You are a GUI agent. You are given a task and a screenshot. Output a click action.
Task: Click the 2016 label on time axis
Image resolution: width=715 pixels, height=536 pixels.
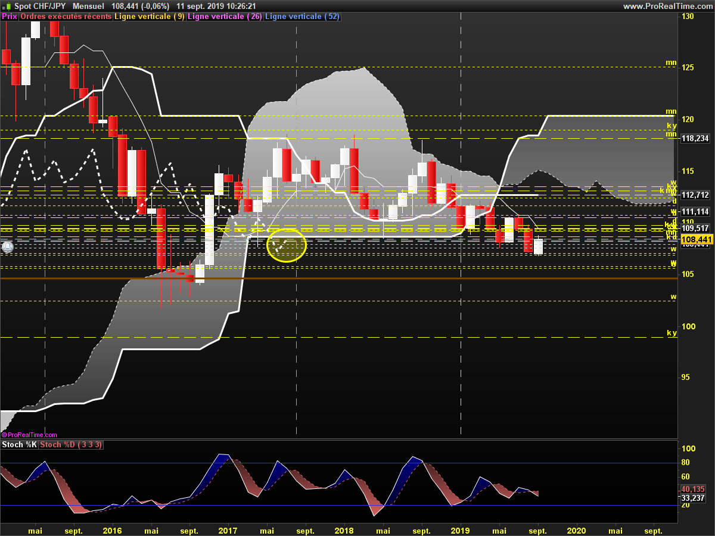[113, 530]
